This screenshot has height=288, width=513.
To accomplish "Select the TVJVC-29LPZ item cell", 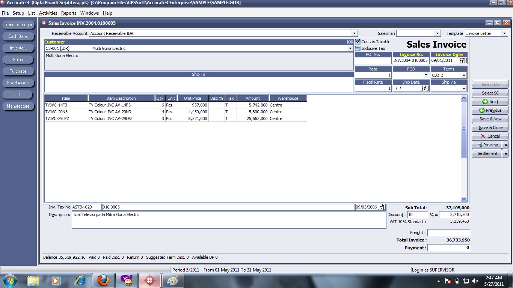I will pos(66,118).
